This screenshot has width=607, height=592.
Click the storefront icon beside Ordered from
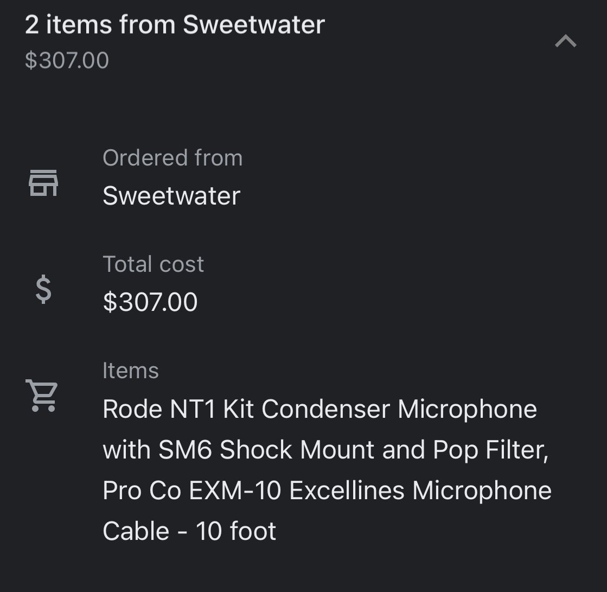43,183
